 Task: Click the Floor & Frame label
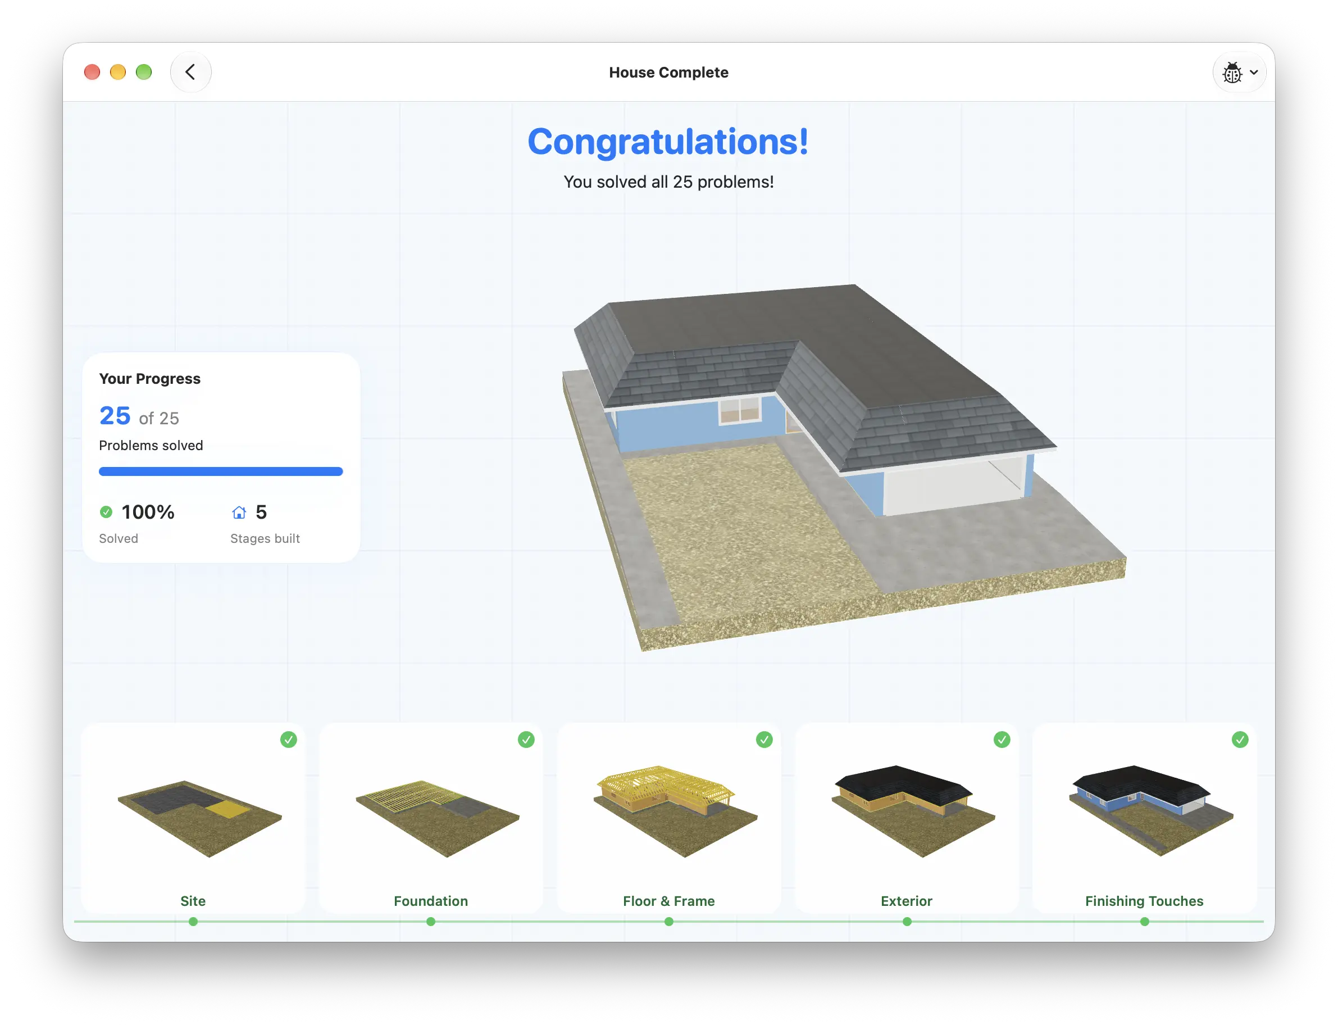[x=669, y=901]
